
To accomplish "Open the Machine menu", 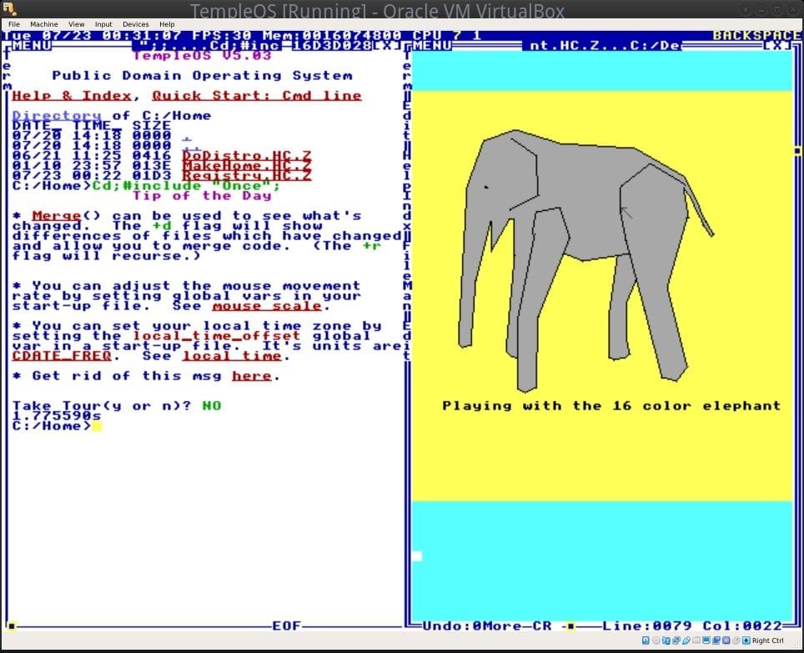I will [x=43, y=24].
